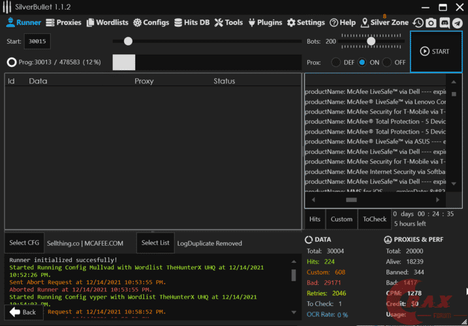Open the Discord icon link
Viewport: 468px width, 326px height.
pos(445,23)
